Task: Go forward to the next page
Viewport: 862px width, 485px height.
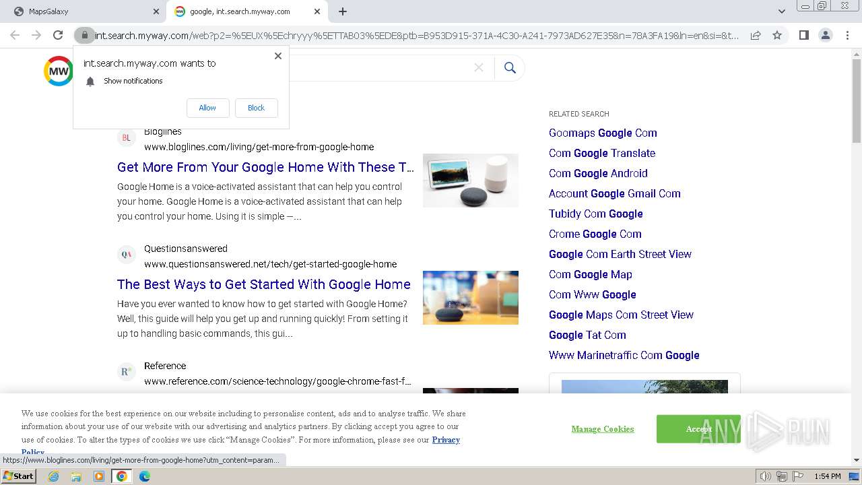Action: click(36, 35)
